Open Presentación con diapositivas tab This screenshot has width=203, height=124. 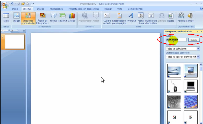pos(84,9)
